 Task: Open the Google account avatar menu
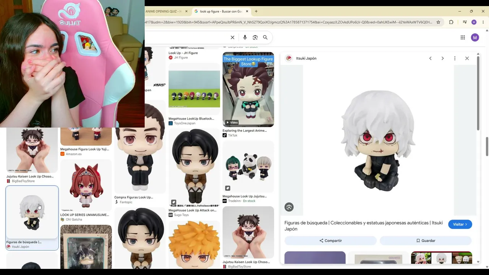[x=475, y=37]
